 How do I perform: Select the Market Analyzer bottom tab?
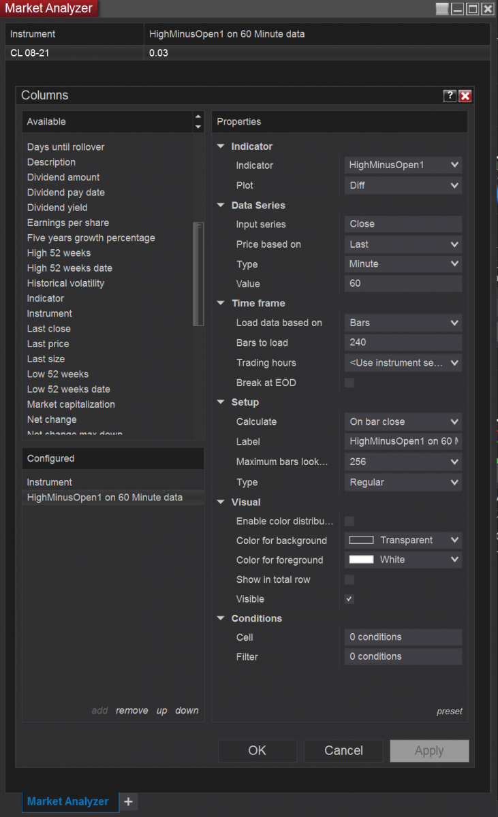[67, 801]
